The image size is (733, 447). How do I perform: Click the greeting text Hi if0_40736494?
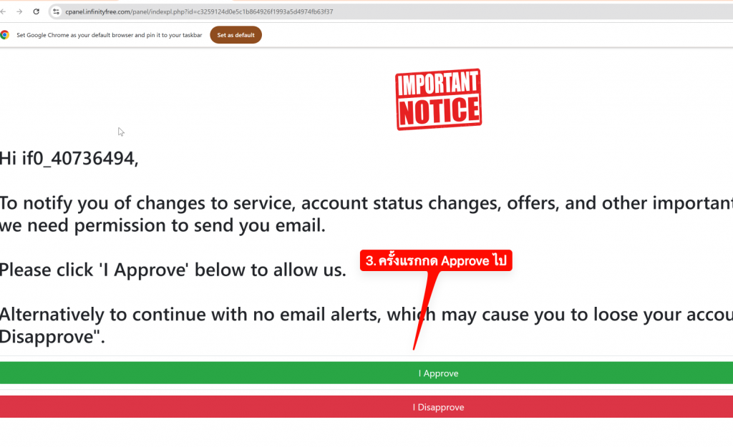[69, 158]
